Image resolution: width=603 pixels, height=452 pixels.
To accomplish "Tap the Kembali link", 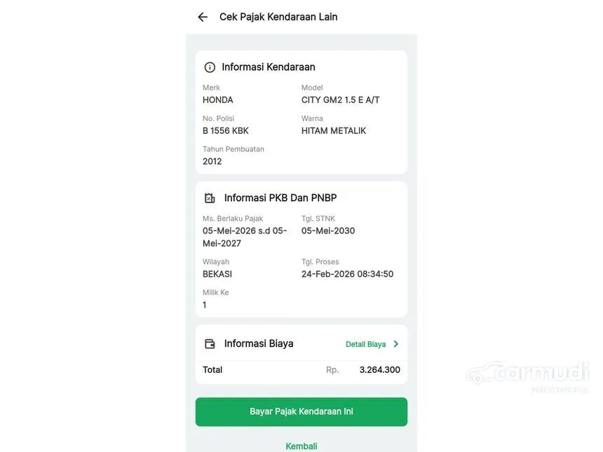I will pos(301,446).
